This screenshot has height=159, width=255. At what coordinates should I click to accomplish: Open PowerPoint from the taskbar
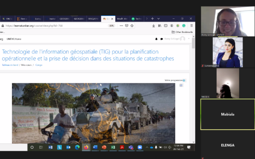[104, 147]
